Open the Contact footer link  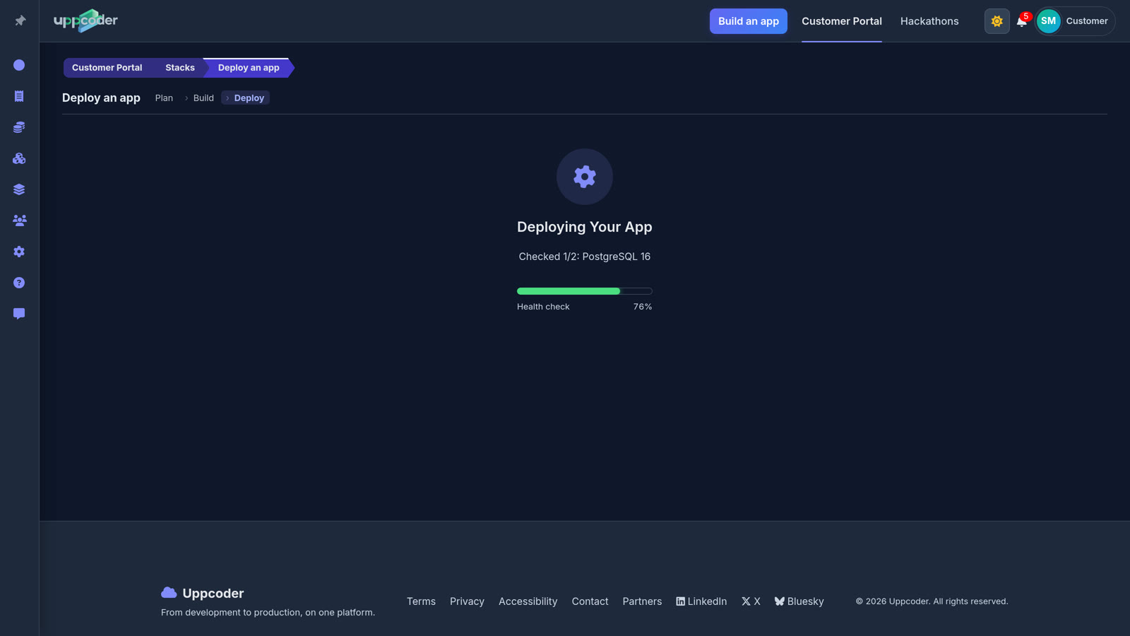[x=590, y=601]
